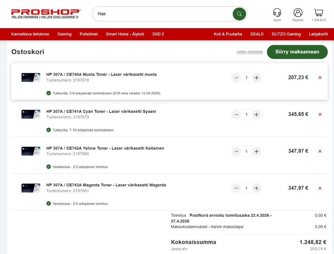Screen dimensions: 334x254
Task: Open DUTZO Gaming menu item
Action: (x=286, y=34)
